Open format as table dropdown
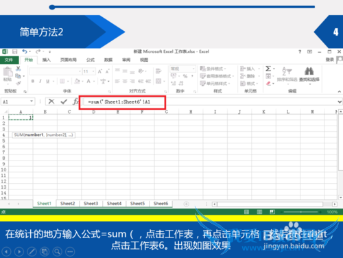Screen dimensions: 343x258 217,76
